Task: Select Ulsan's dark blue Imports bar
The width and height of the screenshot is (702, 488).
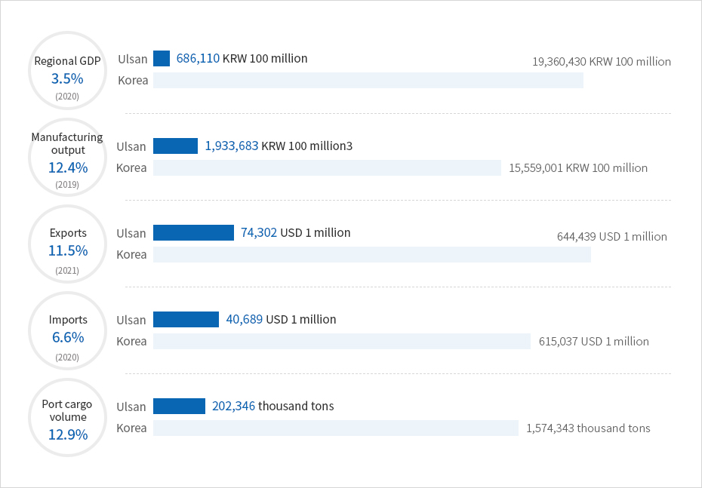Action: pyautogui.click(x=186, y=320)
